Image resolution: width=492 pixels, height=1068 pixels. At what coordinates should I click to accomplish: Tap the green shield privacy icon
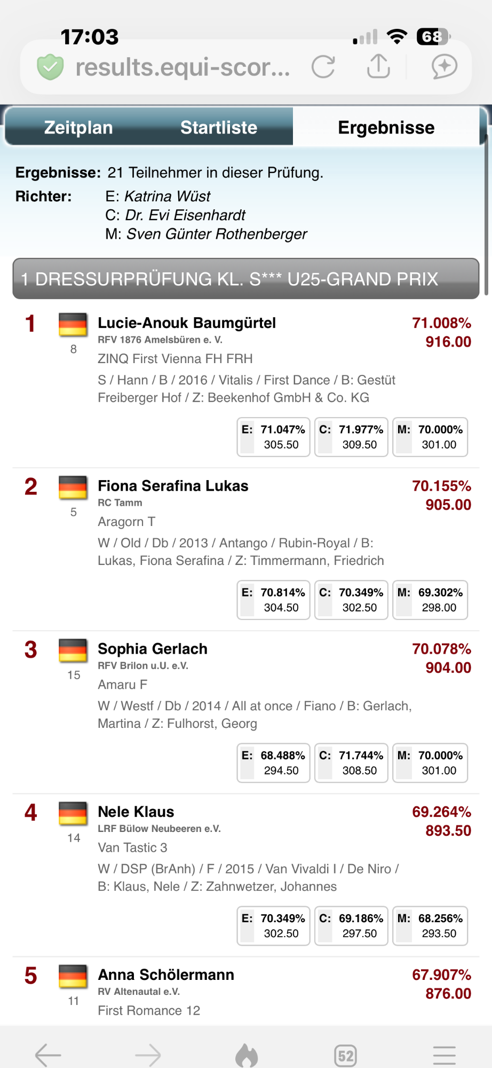[50, 67]
